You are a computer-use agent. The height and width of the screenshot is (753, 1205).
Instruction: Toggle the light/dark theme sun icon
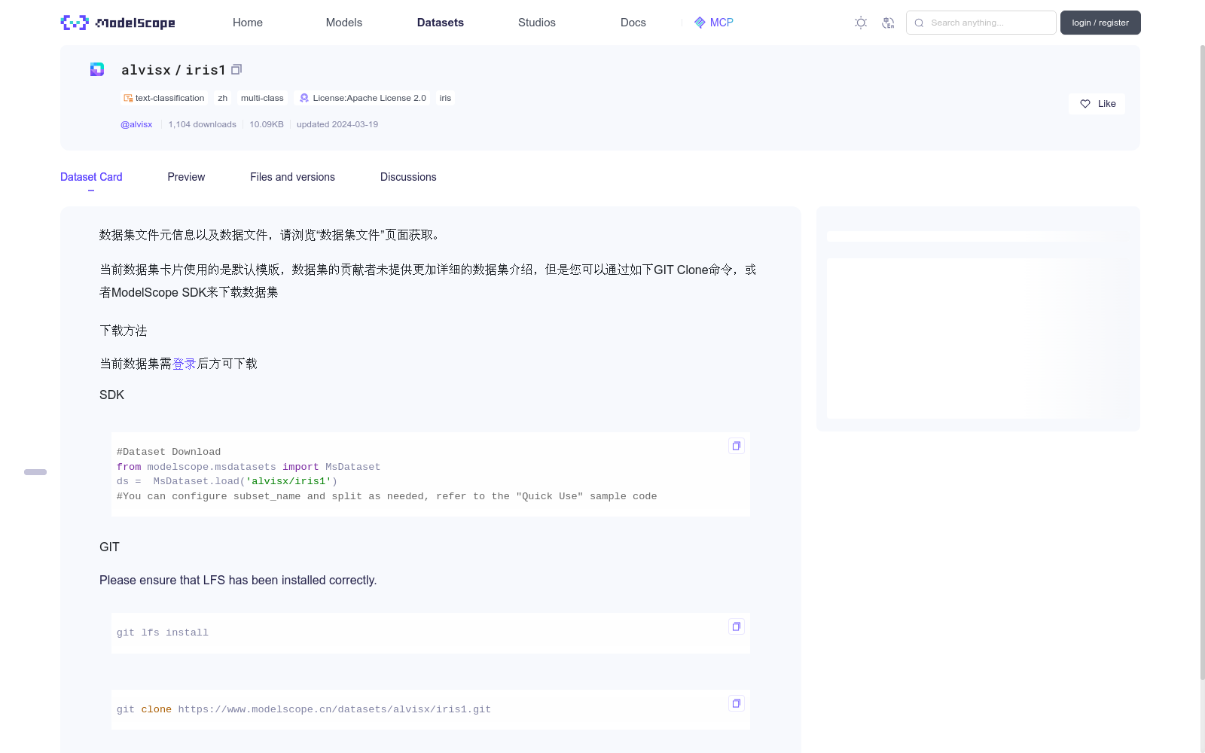[x=861, y=23]
